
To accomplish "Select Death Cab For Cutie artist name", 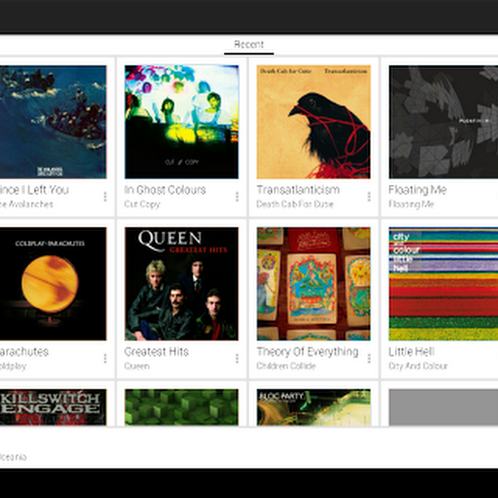I will [x=295, y=204].
